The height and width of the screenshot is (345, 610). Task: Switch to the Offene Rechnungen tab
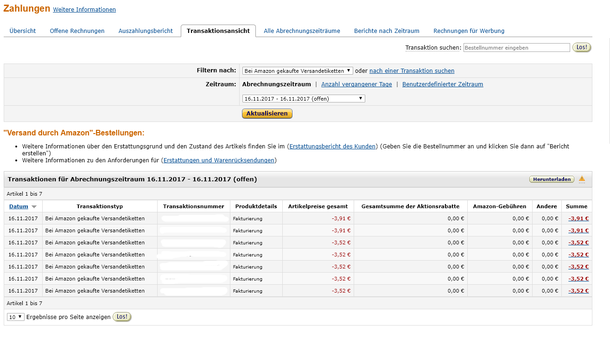point(77,31)
